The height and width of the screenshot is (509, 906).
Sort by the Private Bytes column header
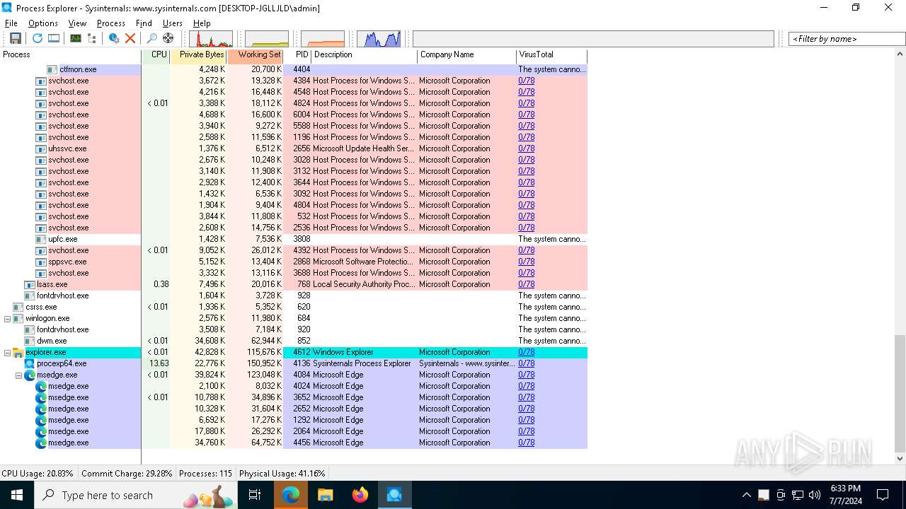199,55
